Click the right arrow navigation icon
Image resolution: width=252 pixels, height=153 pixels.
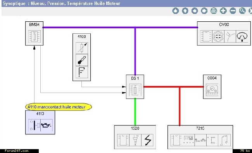point(204,11)
